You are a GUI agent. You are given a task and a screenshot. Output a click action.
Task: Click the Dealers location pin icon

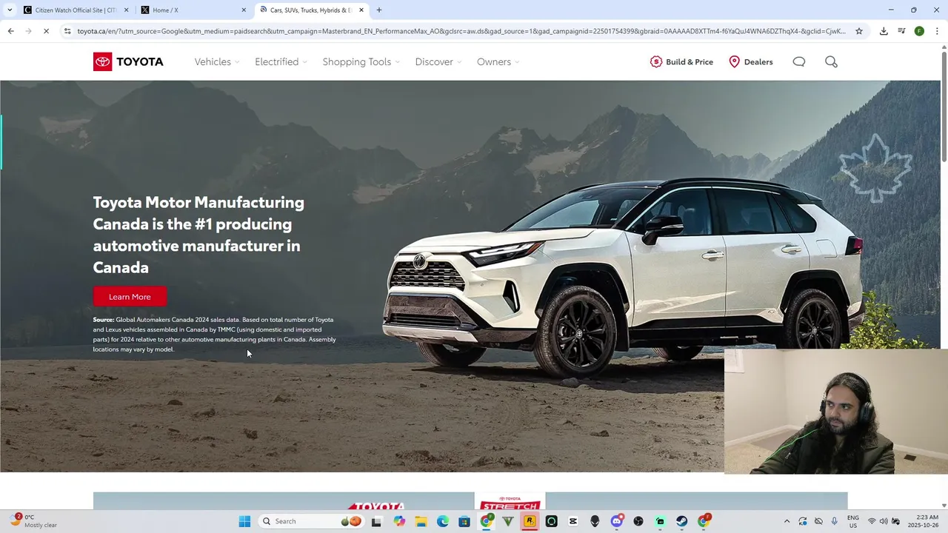[x=734, y=61]
